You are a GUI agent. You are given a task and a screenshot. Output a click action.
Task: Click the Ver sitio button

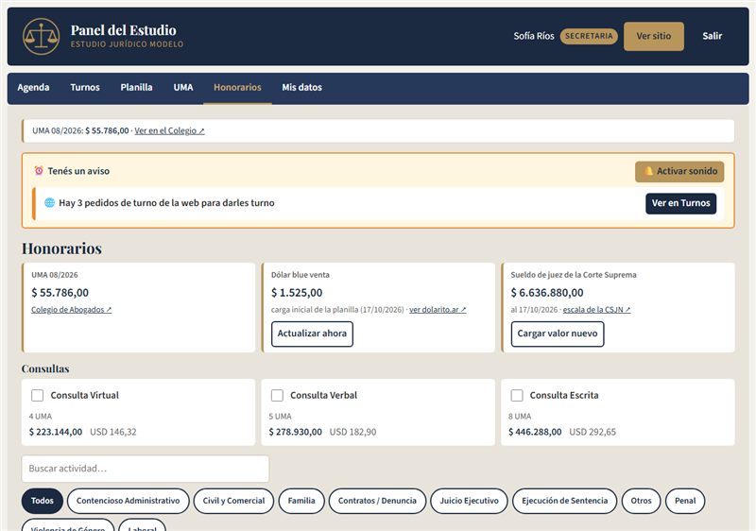click(653, 36)
